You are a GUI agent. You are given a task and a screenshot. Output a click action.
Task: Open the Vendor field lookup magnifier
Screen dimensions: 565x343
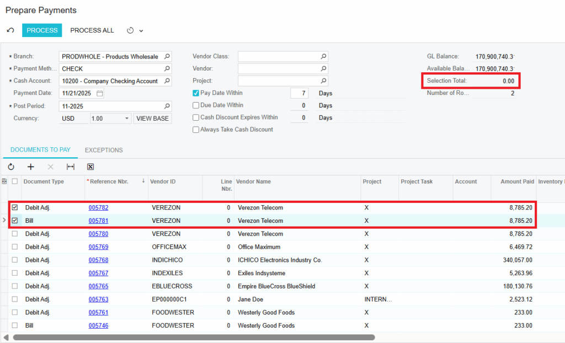pyautogui.click(x=324, y=68)
